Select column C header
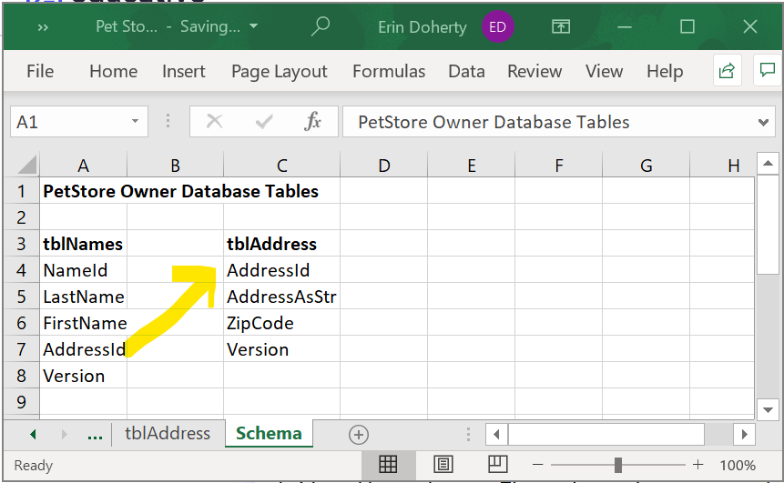 [x=281, y=166]
